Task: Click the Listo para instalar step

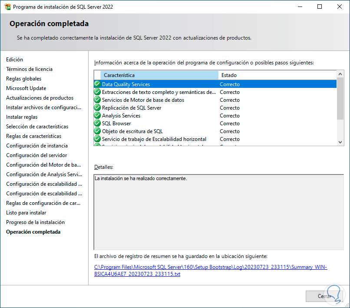Action: pyautogui.click(x=26, y=213)
